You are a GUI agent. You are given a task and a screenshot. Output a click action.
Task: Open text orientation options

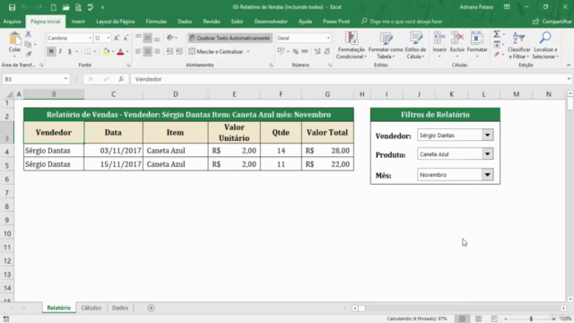[171, 38]
